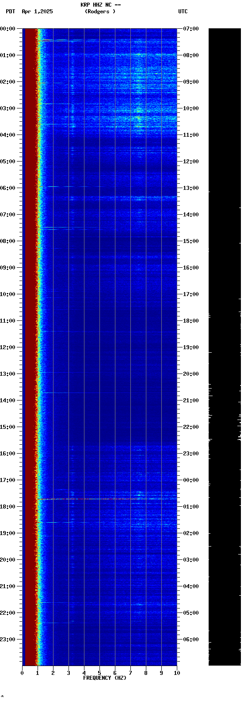Image resolution: width=244 pixels, height=701 pixels.
Task: Click the UTC '03:00' time tick label
Action: (191, 560)
